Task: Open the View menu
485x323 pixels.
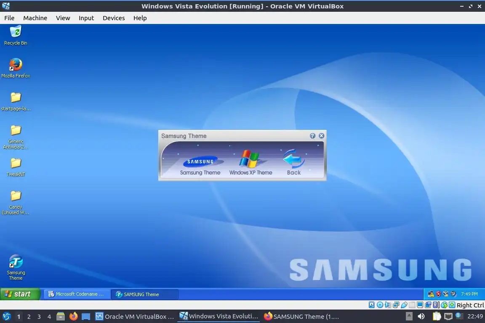Action: click(x=63, y=18)
